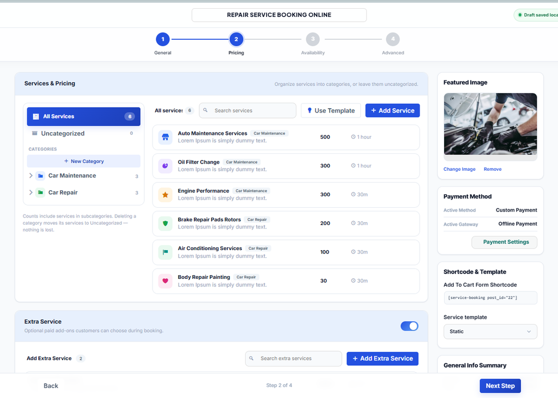The width and height of the screenshot is (558, 398).
Task: Click the clock icon on Body Repair Painting row
Action: click(x=353, y=281)
